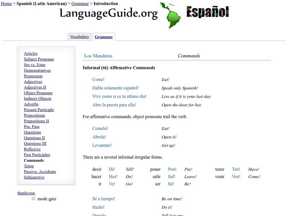Open the Adjectives II lesson

tap(35, 87)
